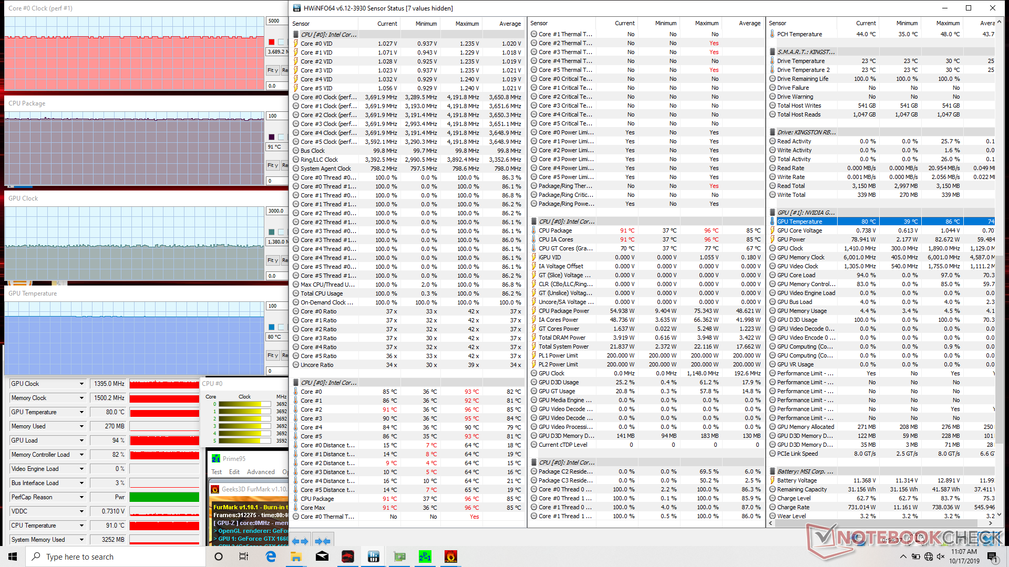This screenshot has width=1009, height=567.
Task: Select the Total CPU Usage row
Action: (x=408, y=293)
